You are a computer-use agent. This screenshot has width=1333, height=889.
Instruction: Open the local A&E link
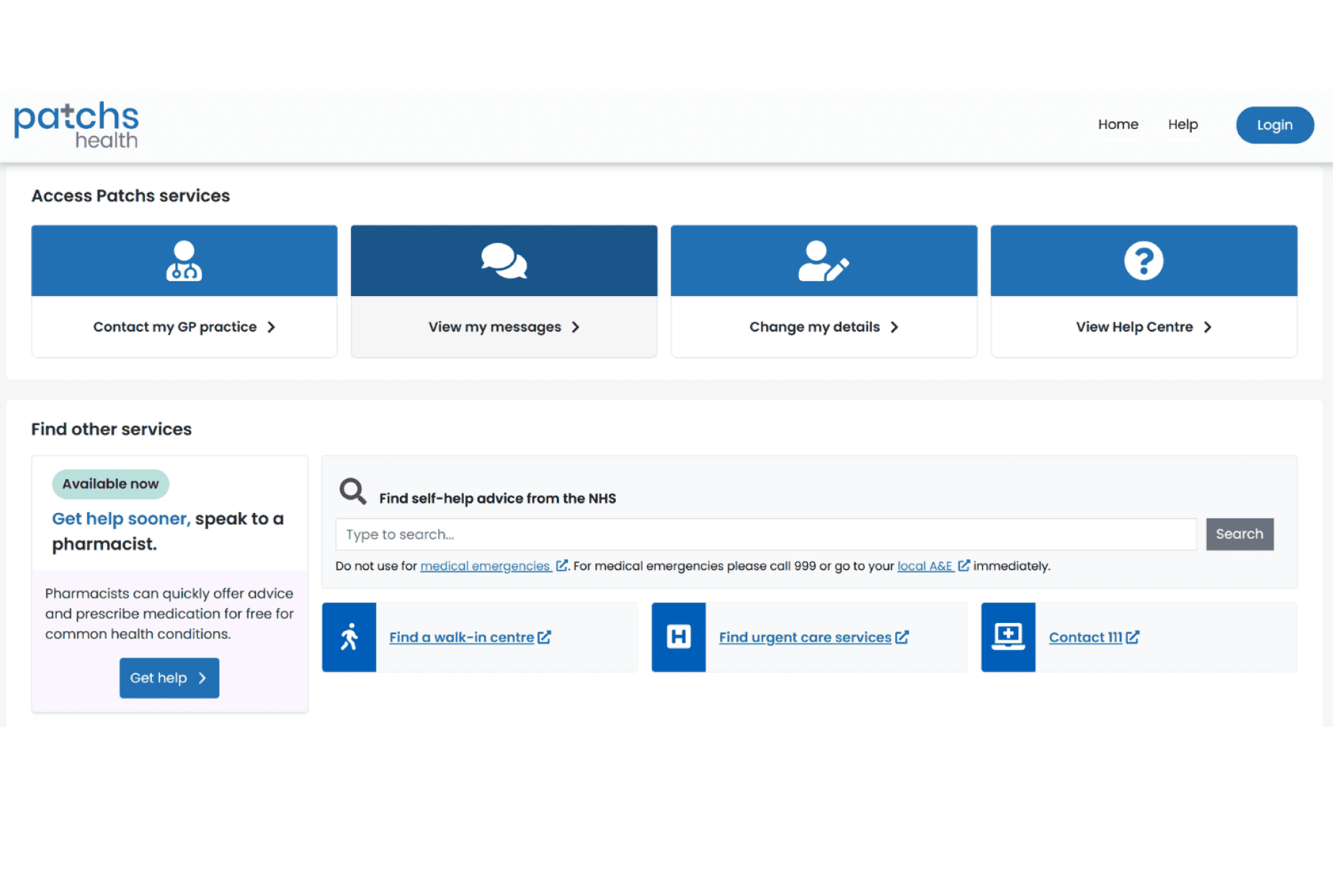point(924,566)
